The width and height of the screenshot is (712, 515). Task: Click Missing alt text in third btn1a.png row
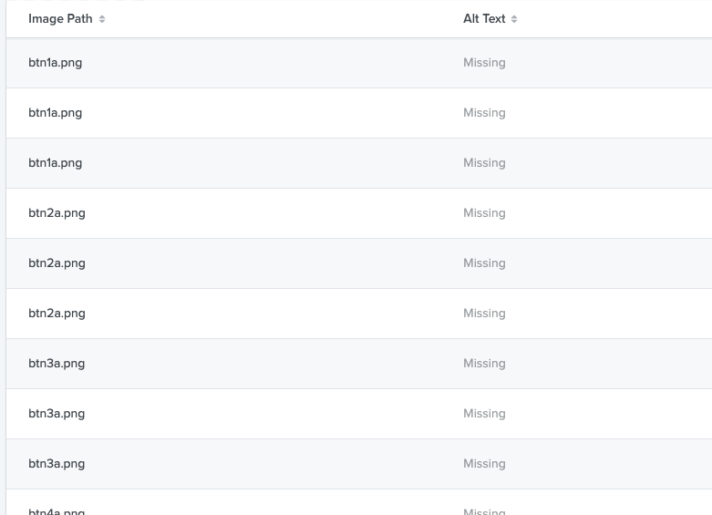[x=484, y=163]
